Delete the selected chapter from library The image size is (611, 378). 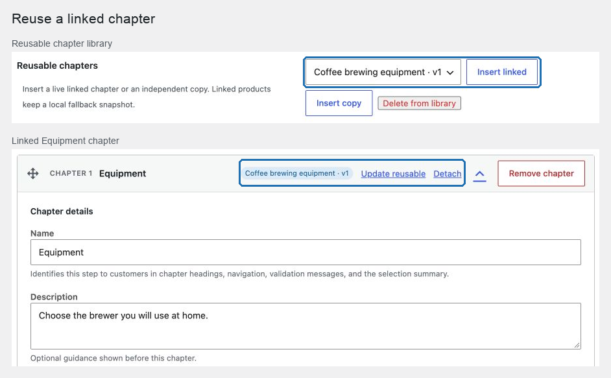(419, 103)
